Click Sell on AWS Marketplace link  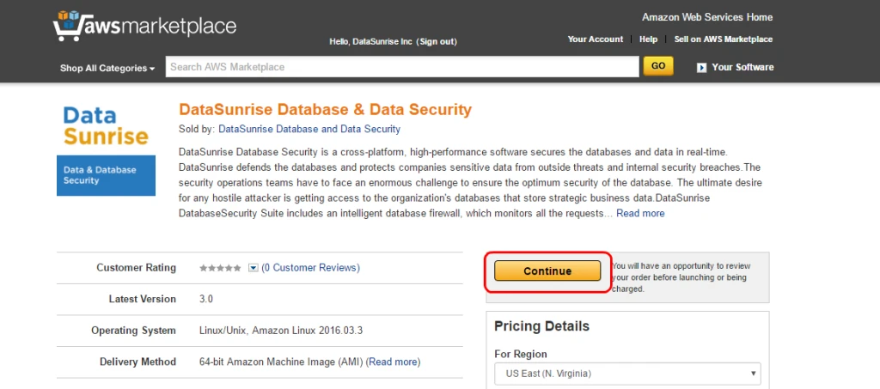coord(723,40)
